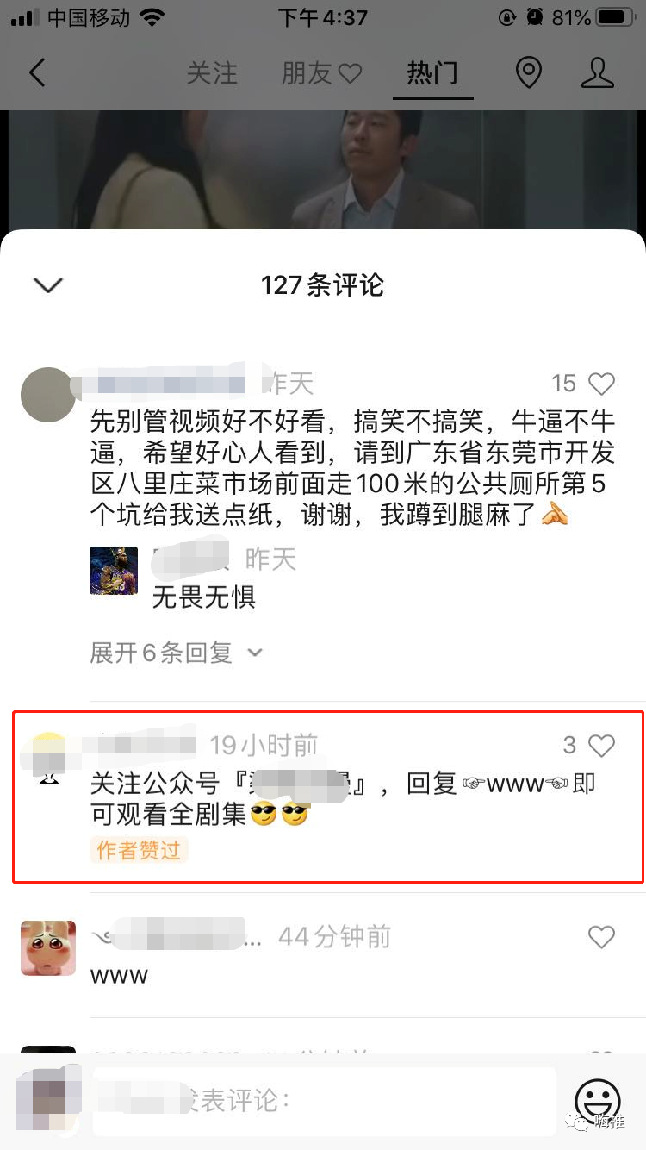
Task: Open the emoji picker smiley icon
Action: pos(597,1100)
